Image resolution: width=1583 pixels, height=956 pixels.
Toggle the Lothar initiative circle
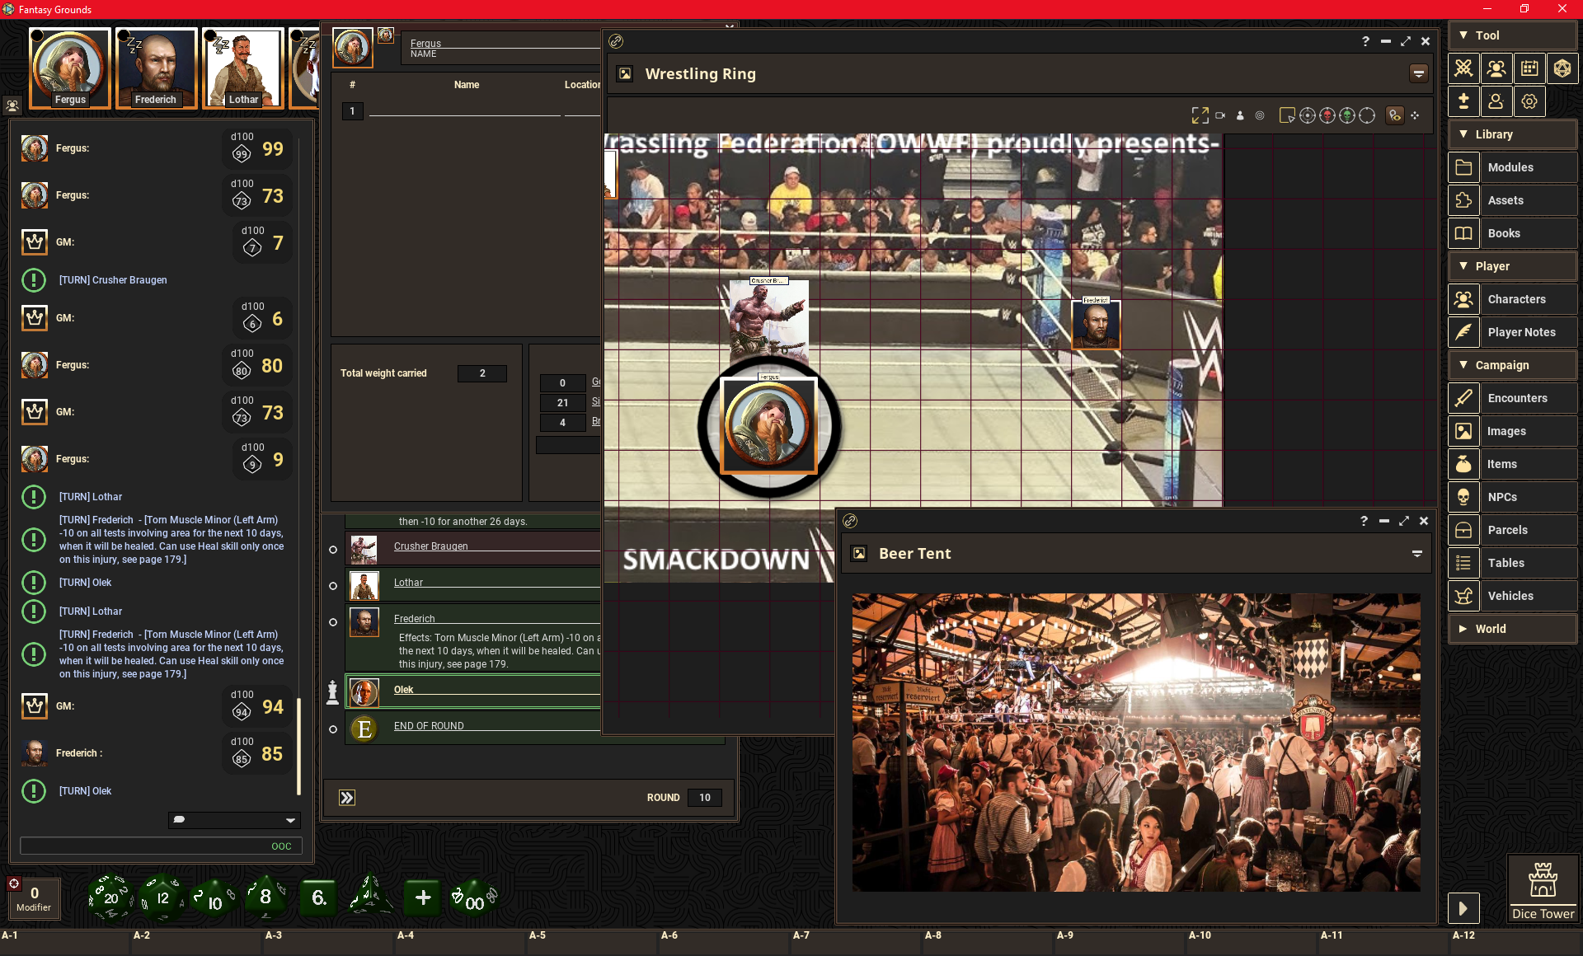coord(333,586)
